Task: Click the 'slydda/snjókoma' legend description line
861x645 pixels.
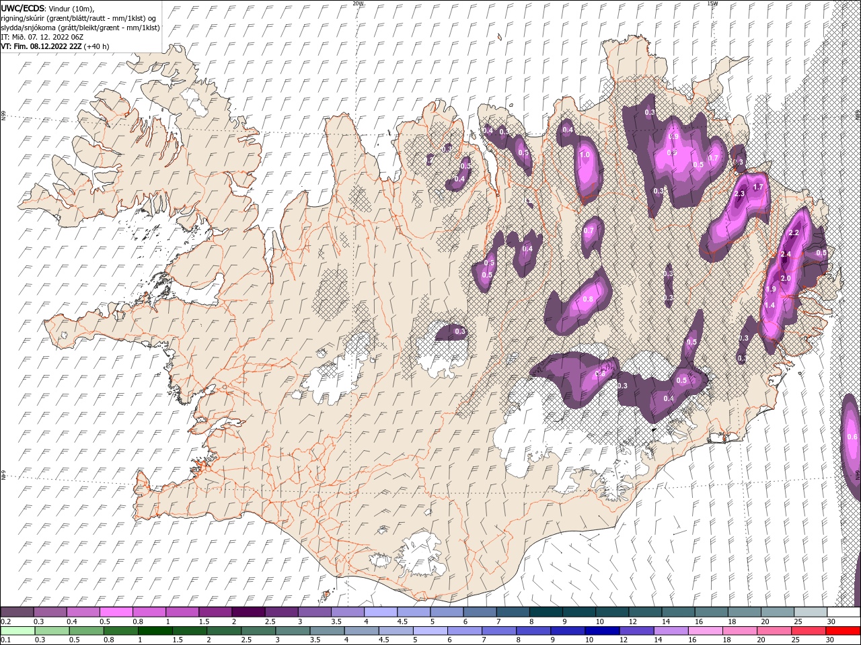Action: (x=81, y=28)
